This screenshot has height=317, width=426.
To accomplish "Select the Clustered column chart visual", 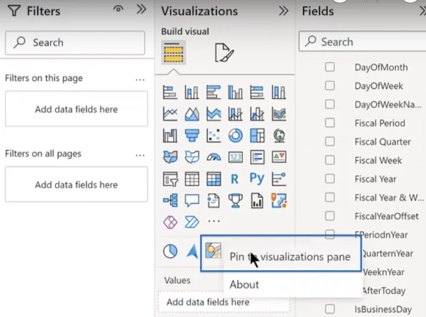I will pos(235,92).
